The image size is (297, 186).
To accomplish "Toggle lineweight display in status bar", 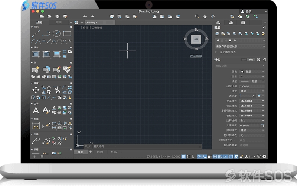I will (210, 157).
